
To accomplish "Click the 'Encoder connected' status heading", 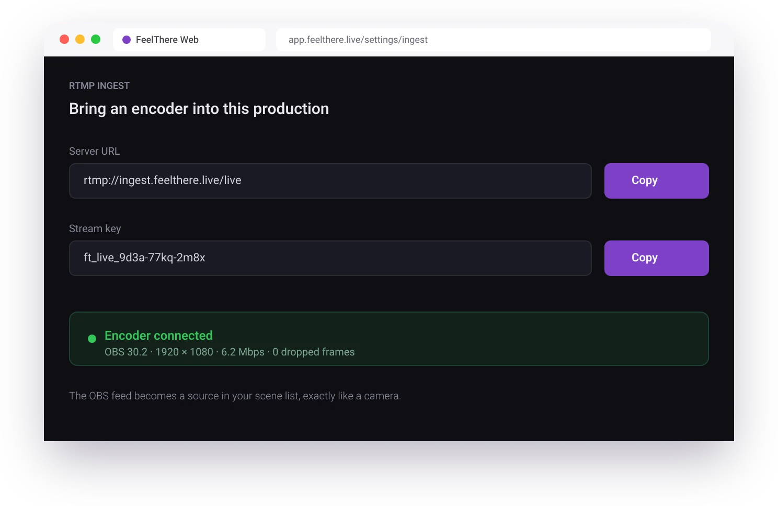I will (x=158, y=336).
